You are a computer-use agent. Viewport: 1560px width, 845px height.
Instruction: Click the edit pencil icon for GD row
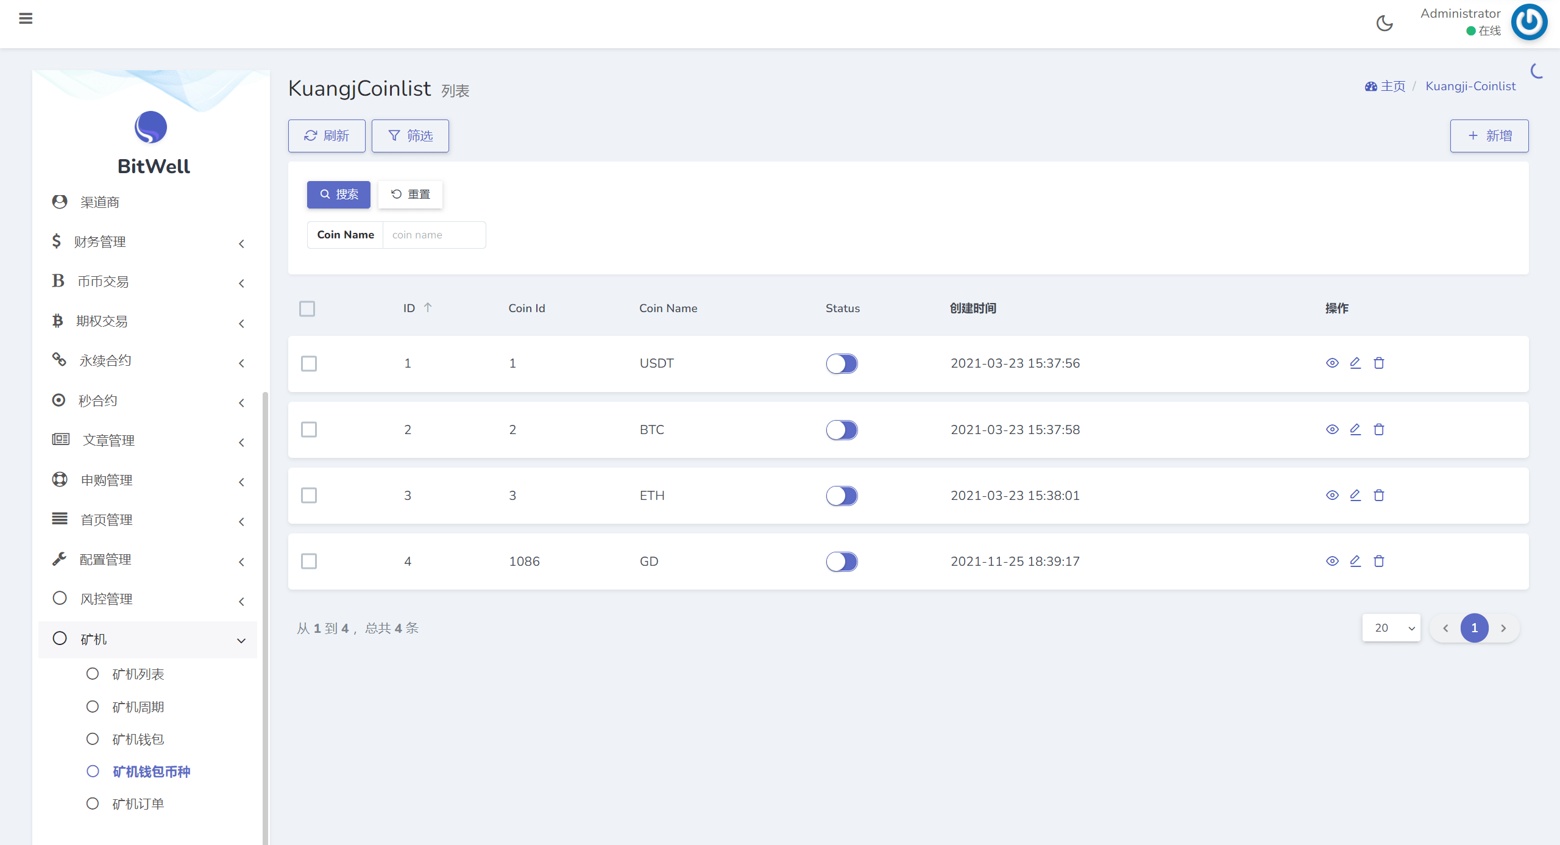point(1355,561)
